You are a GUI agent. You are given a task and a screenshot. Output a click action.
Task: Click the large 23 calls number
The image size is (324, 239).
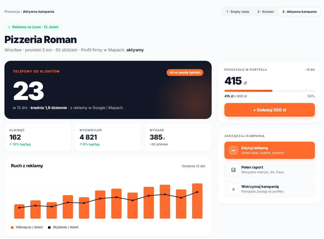coord(28,91)
